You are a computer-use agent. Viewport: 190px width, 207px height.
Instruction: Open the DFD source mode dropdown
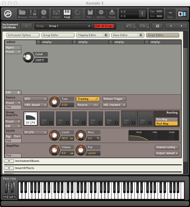pyautogui.click(x=35, y=99)
